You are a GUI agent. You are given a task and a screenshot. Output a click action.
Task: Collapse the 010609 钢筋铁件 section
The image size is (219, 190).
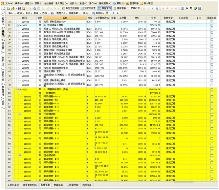pyautogui.click(x=19, y=90)
